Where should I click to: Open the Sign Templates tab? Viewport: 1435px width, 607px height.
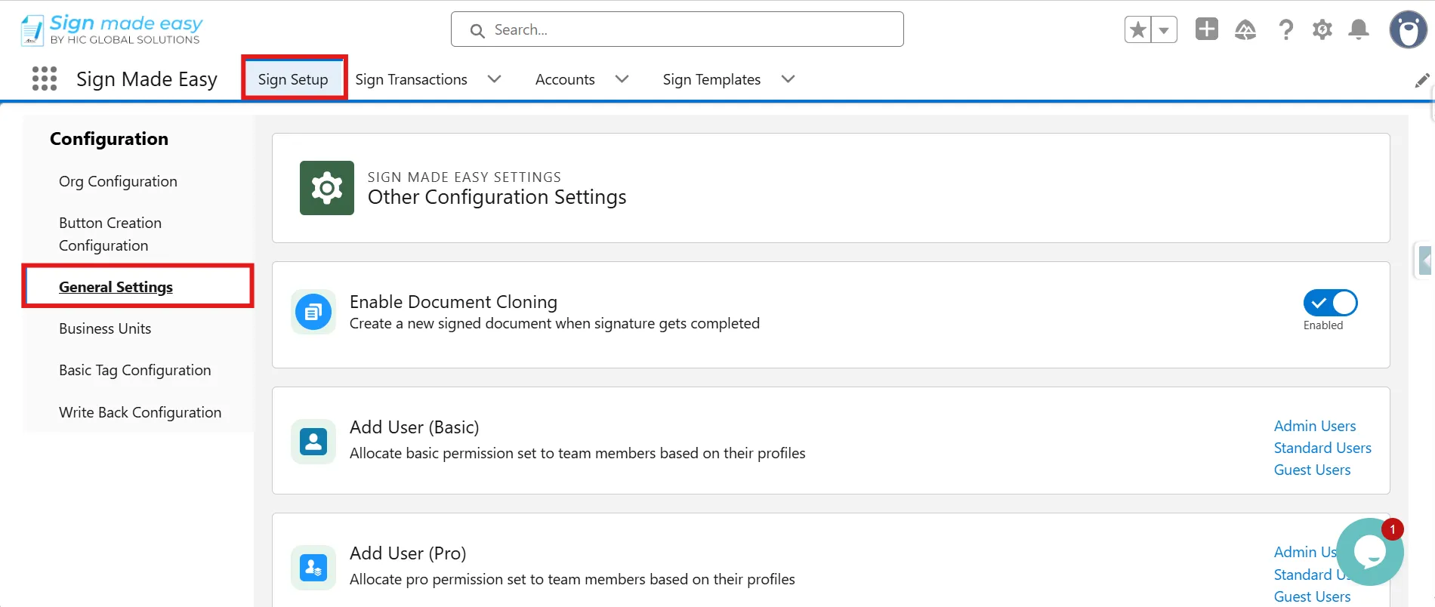(x=711, y=79)
